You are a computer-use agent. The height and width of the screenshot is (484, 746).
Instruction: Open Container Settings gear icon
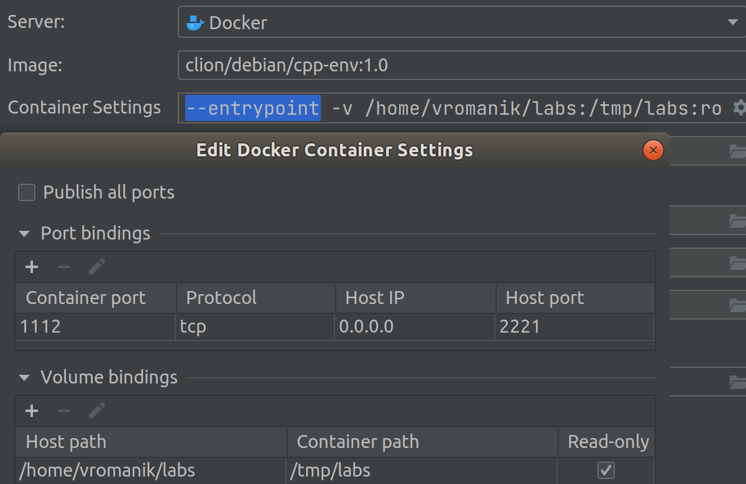(739, 108)
